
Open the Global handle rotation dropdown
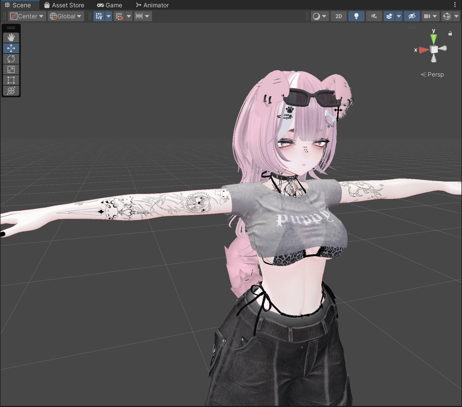pyautogui.click(x=66, y=16)
